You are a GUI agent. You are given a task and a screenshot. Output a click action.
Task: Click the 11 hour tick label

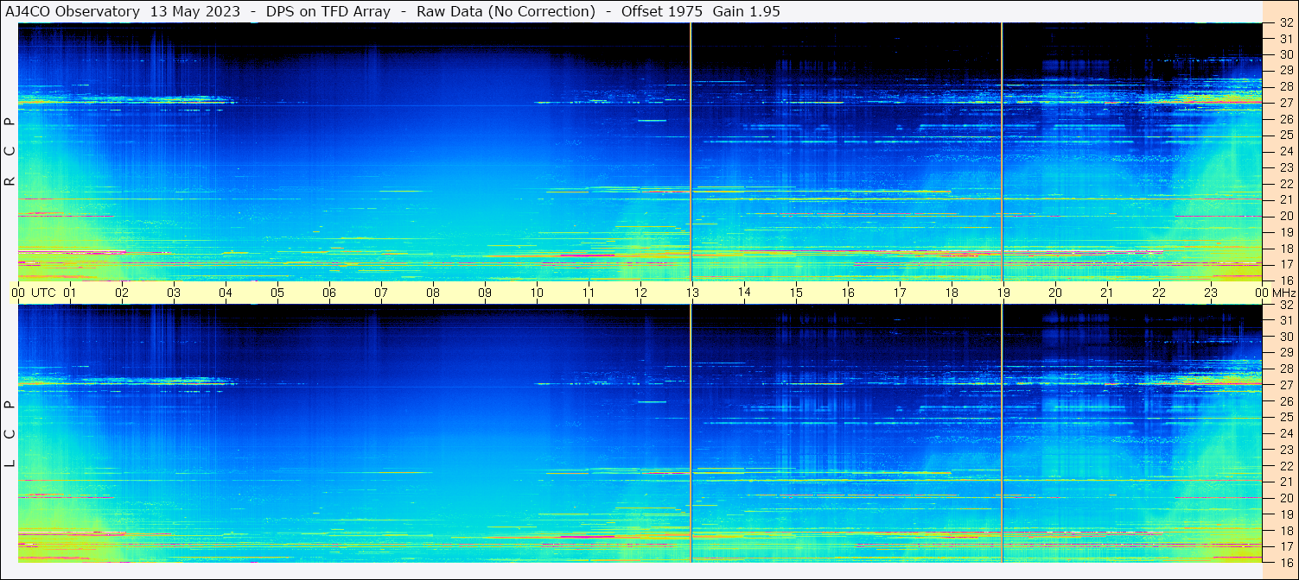(589, 293)
